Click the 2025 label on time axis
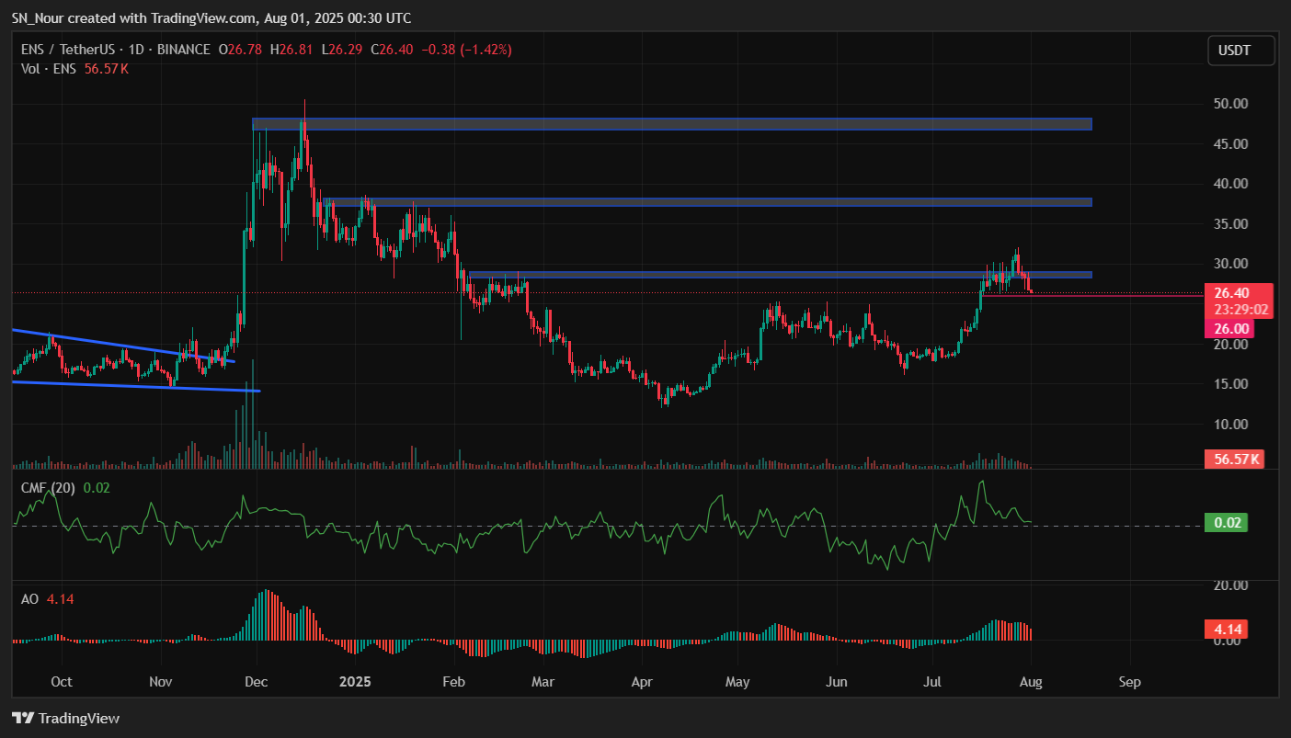This screenshot has height=738, width=1291. point(354,682)
